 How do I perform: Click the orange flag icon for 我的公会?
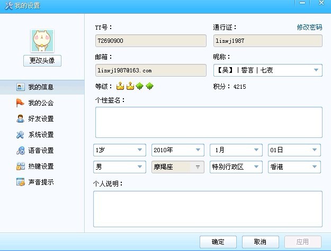[20, 103]
